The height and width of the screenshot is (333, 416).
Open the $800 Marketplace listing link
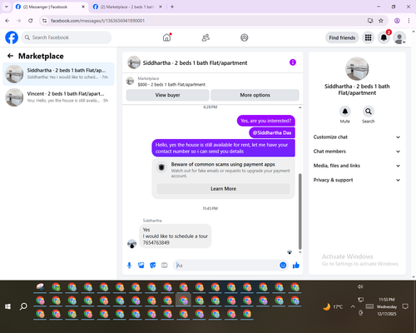tap(171, 85)
